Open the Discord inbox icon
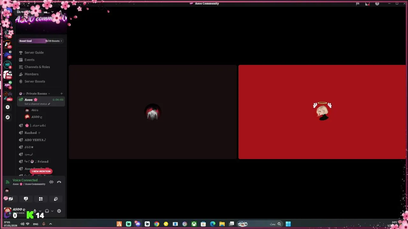Screen dimensions: 408x229 (x=367, y=3)
